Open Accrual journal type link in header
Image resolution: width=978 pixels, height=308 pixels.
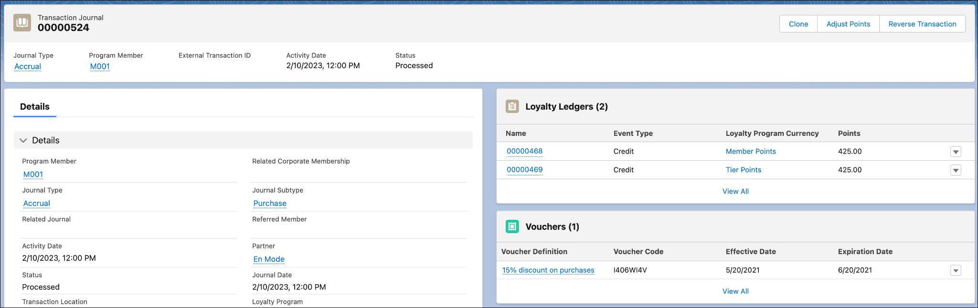pyautogui.click(x=28, y=66)
